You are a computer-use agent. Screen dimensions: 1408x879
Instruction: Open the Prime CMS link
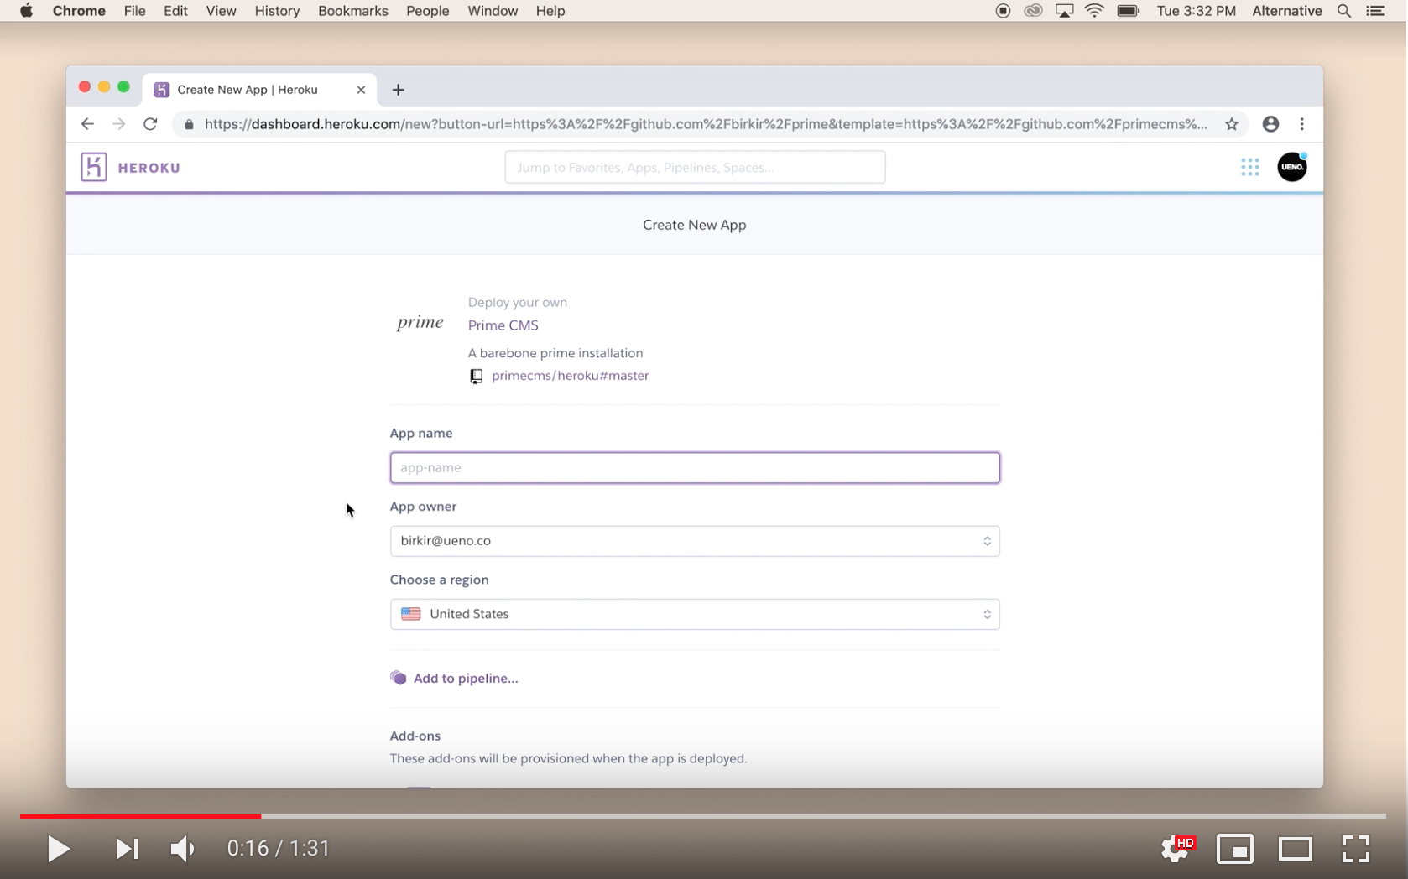(503, 325)
